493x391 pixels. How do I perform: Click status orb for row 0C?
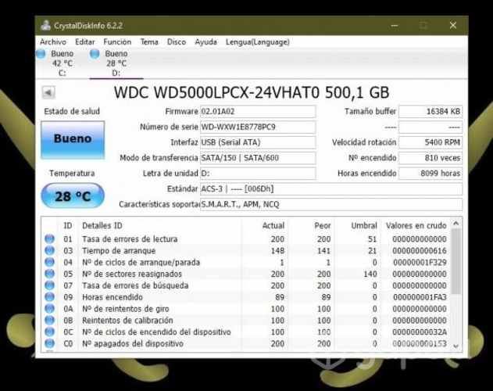[x=49, y=332]
